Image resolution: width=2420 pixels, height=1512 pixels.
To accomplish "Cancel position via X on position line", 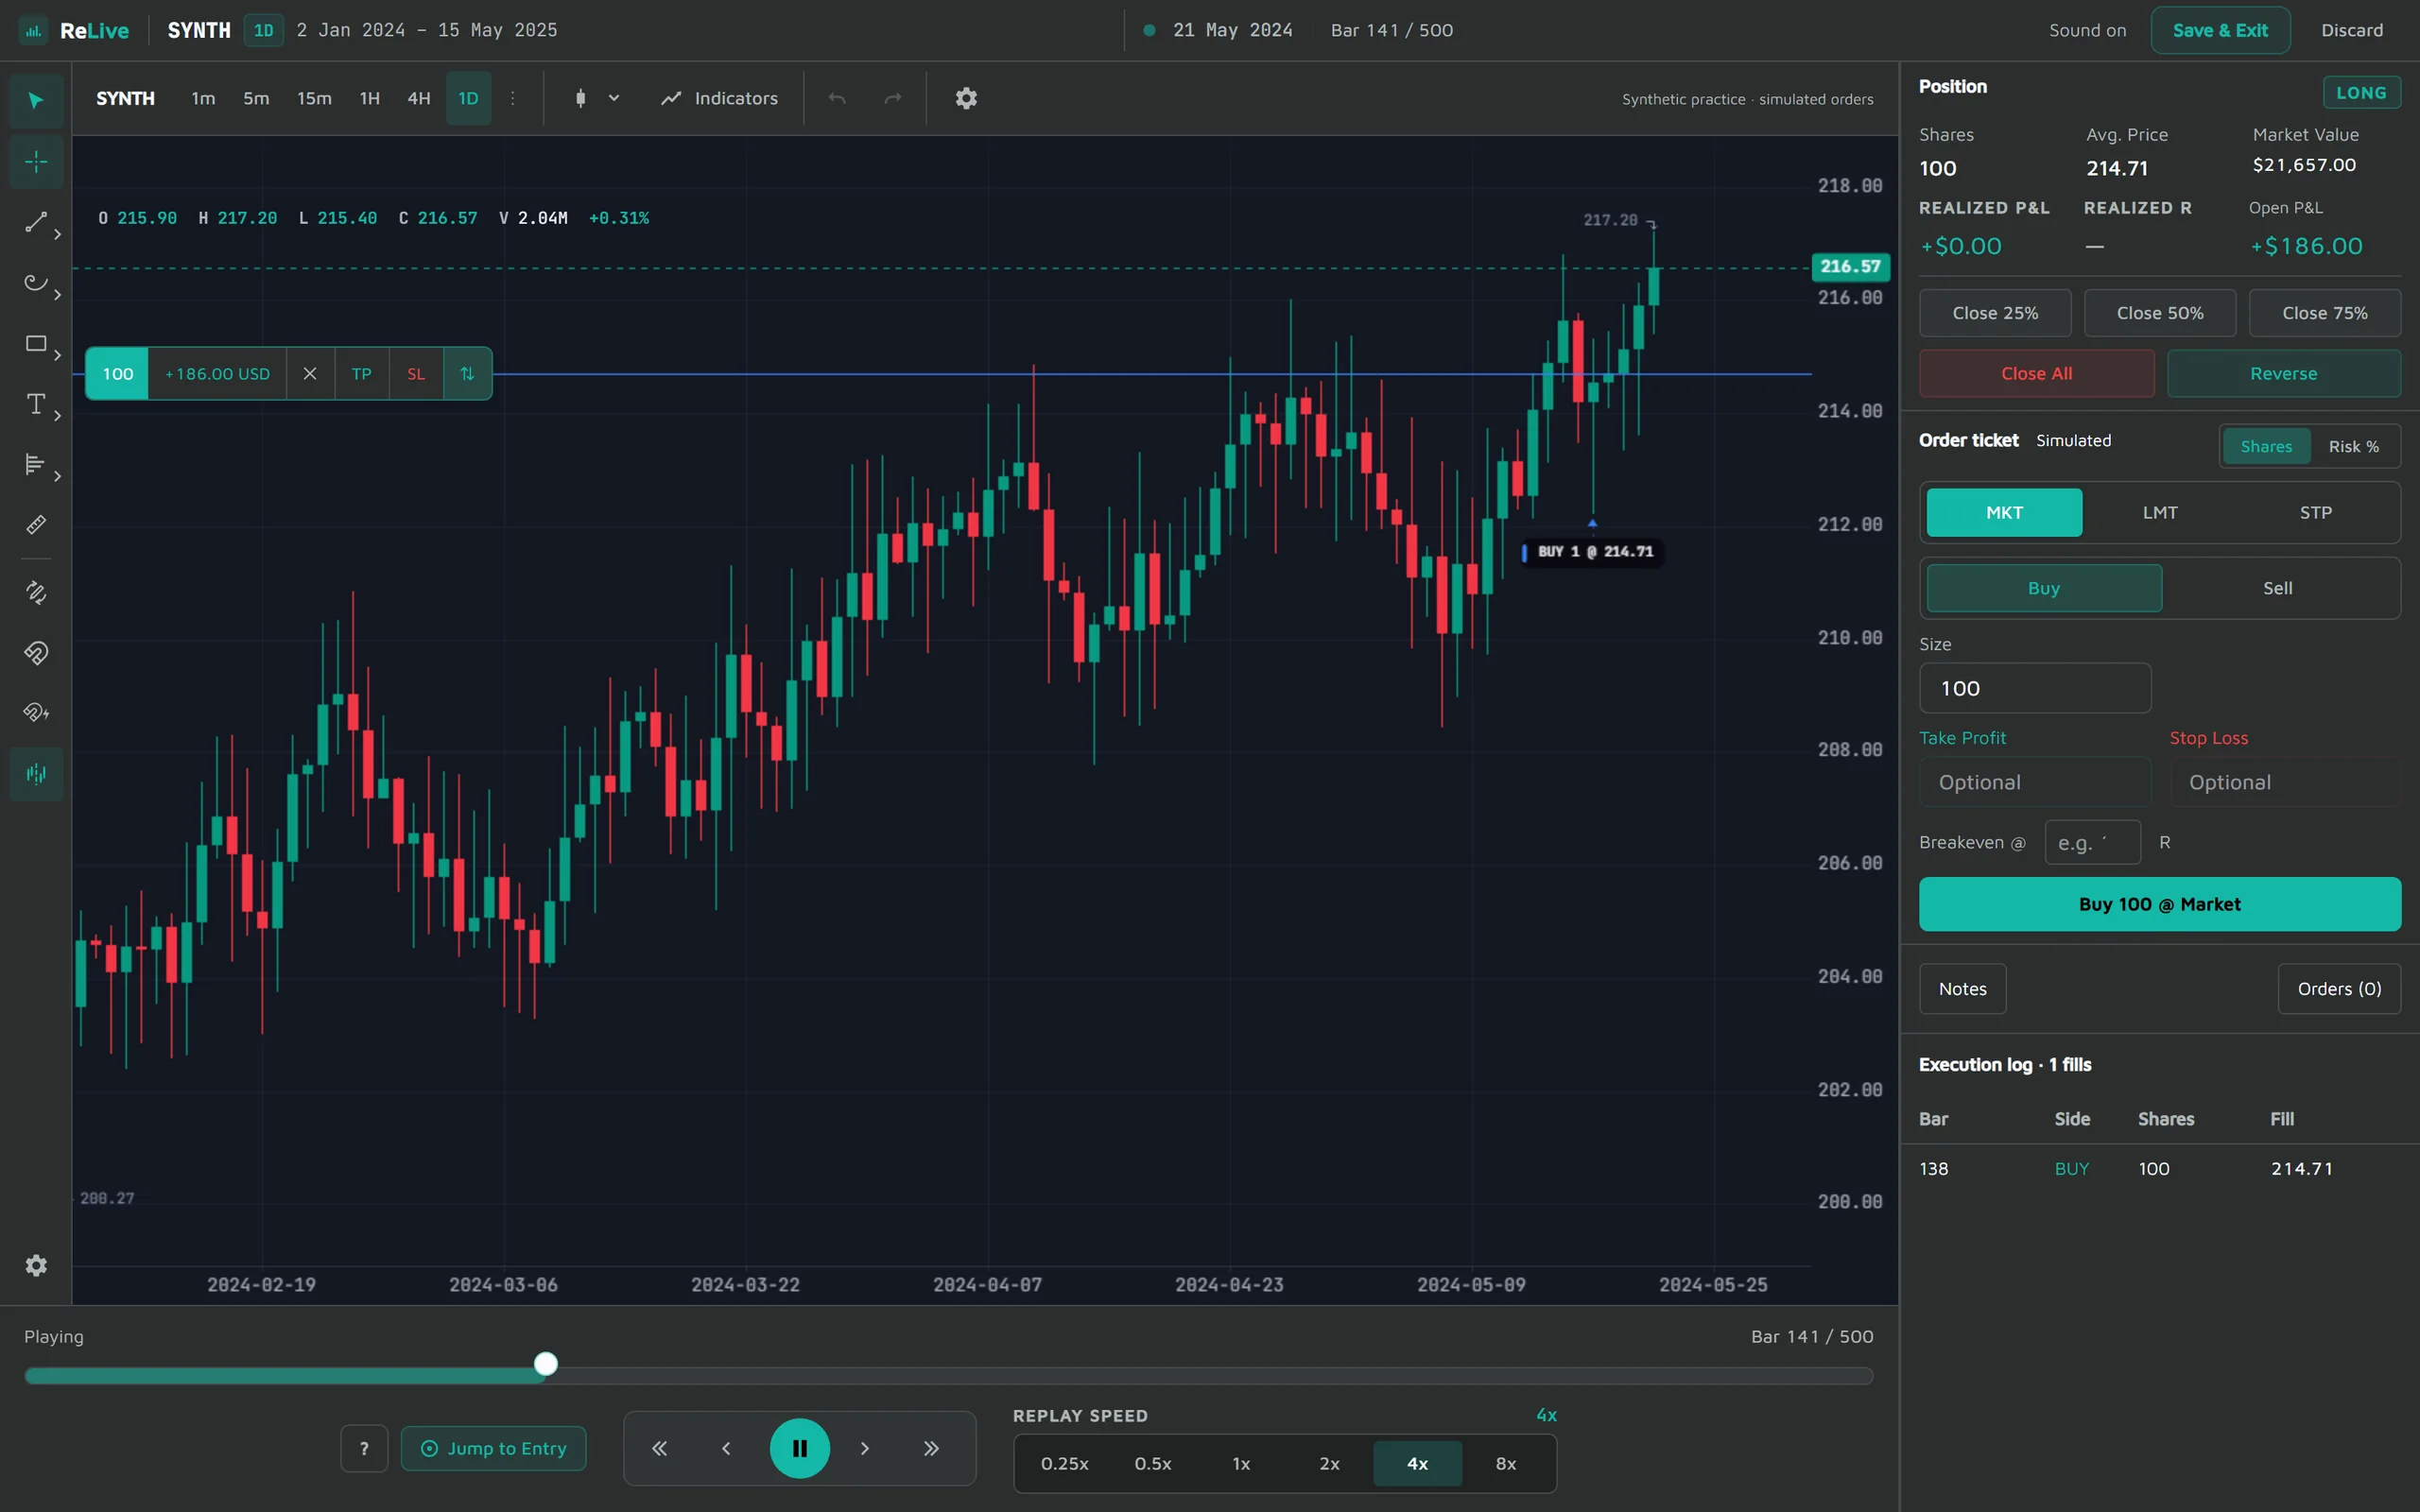I will pos(310,374).
